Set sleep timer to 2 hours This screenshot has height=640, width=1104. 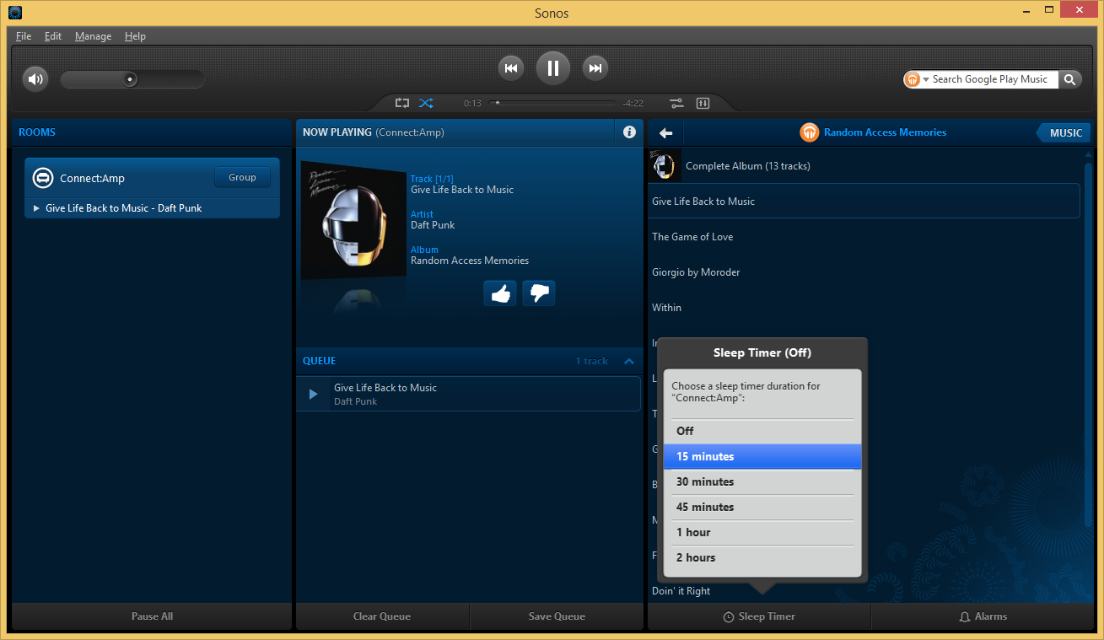762,557
